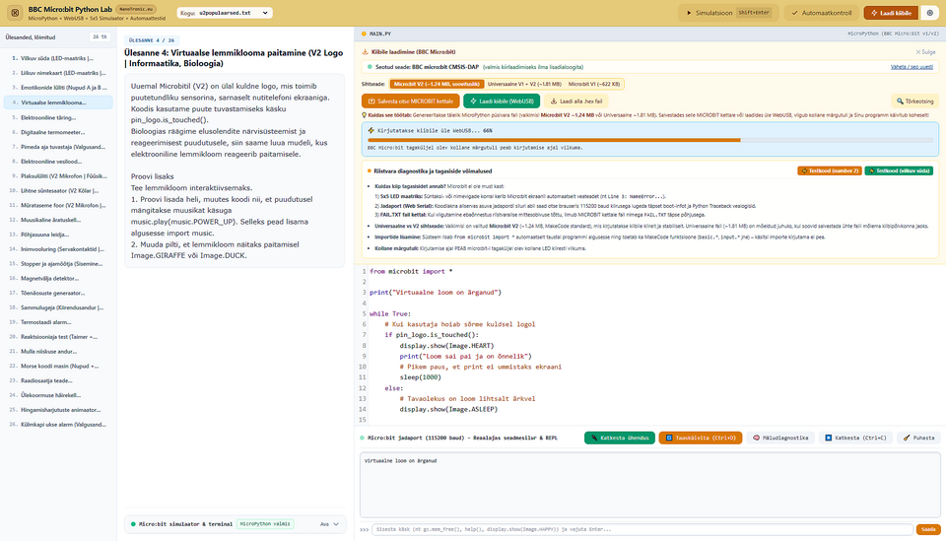Open task 12 Muusikaline äratuskell
The image size is (946, 541).
click(58, 220)
